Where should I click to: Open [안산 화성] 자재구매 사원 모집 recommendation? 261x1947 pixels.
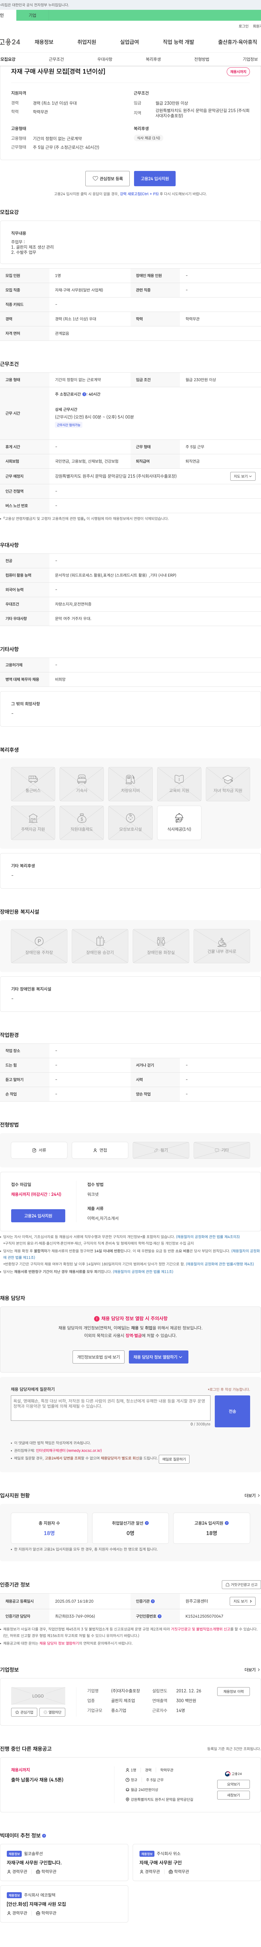point(36,1904)
